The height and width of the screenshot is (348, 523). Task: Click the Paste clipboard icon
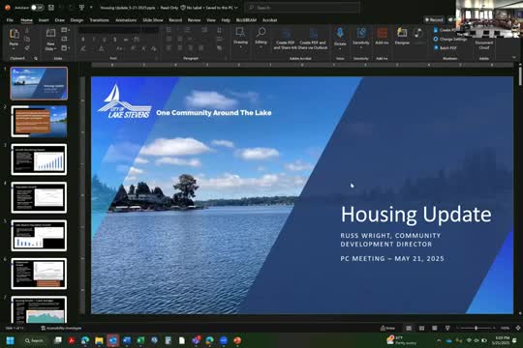click(14, 34)
